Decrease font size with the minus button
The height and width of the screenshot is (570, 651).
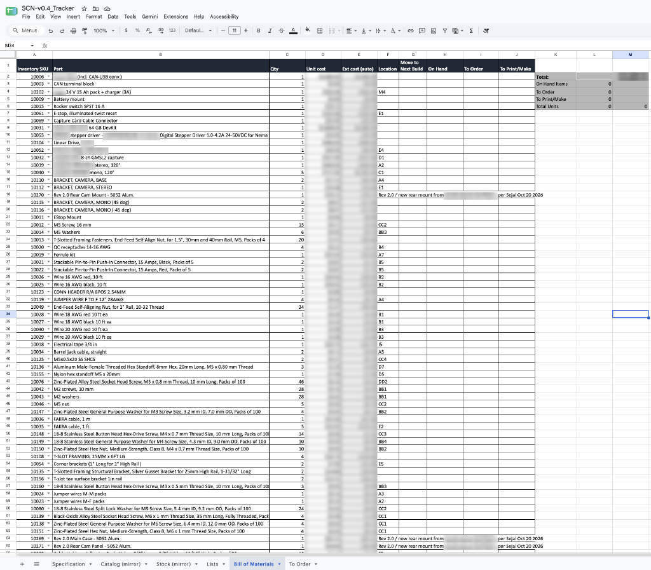[x=223, y=31]
